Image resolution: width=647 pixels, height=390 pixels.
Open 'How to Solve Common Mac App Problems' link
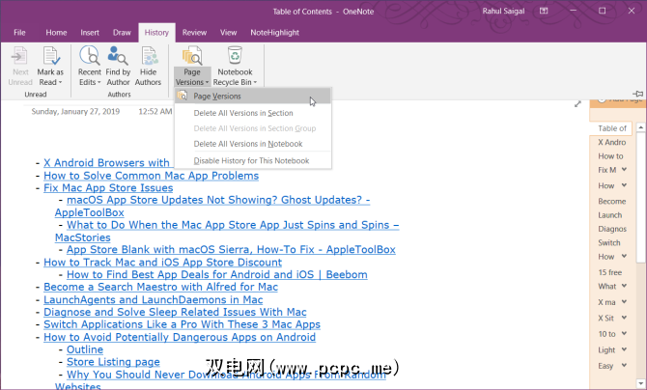[x=151, y=176]
